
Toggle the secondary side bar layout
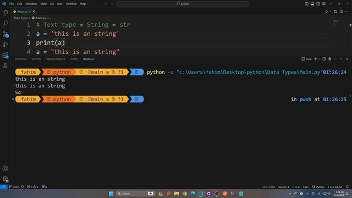pyautogui.click(x=318, y=4)
